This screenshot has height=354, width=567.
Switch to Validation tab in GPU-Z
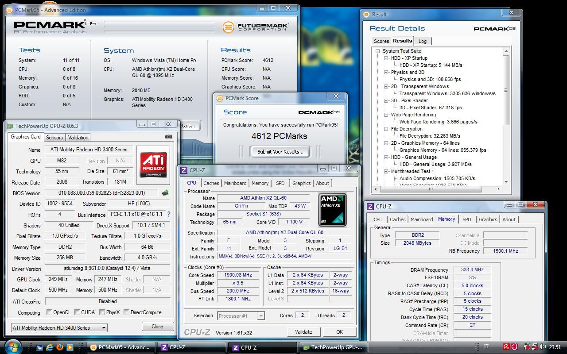78,138
